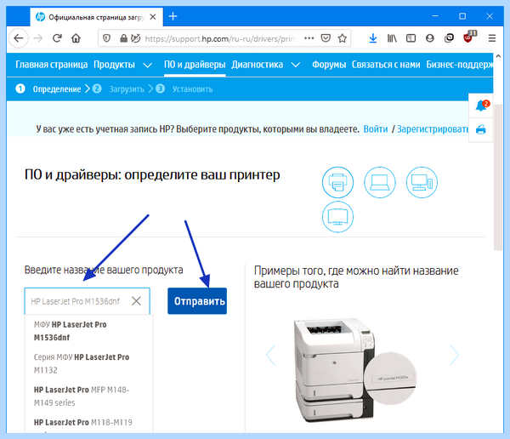Bookmark this page with the star
The height and width of the screenshot is (439, 510).
coord(343,38)
